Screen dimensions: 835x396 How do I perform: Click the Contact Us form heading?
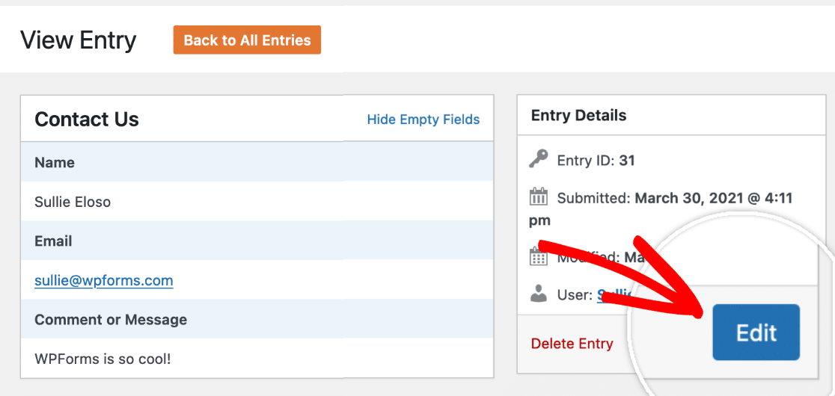click(x=87, y=119)
